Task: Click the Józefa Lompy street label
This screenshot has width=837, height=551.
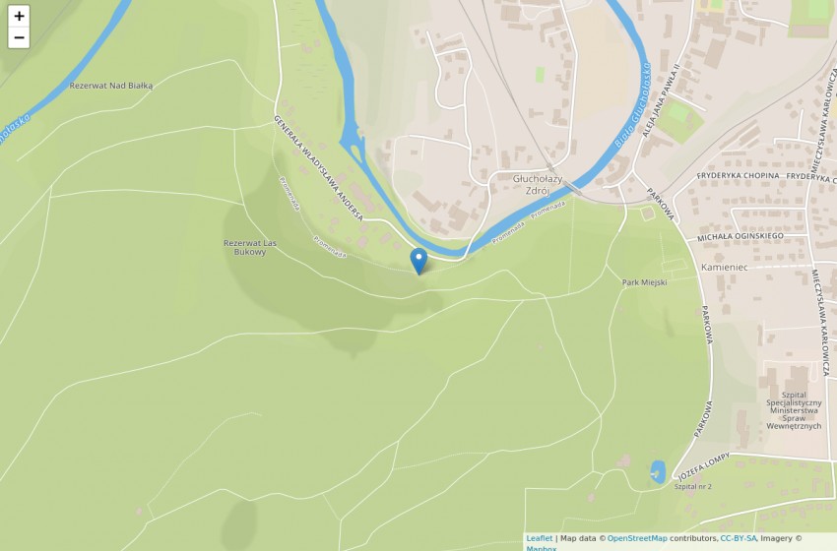Action: pos(703,466)
